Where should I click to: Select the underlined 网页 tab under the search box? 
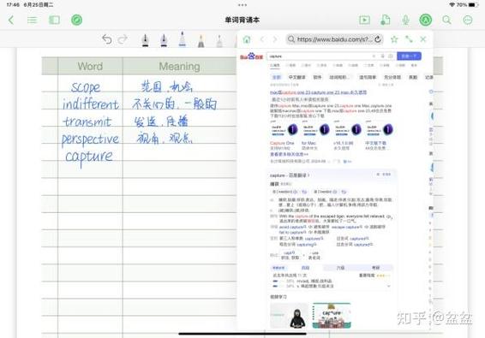(x=275, y=66)
